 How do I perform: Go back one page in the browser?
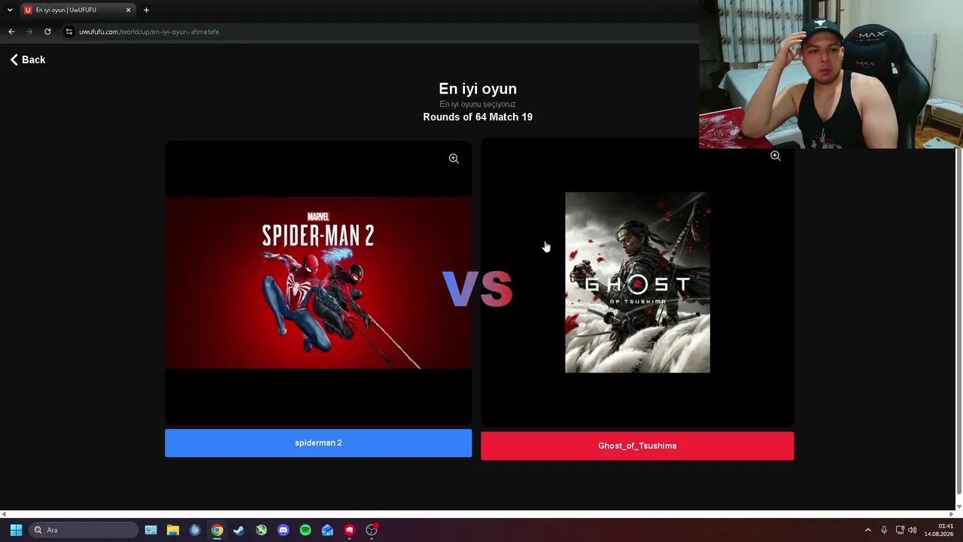coord(11,32)
